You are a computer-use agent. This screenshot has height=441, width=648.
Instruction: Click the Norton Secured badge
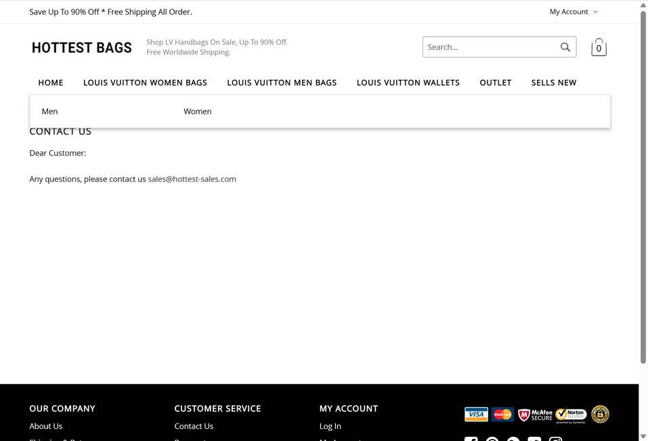(571, 414)
